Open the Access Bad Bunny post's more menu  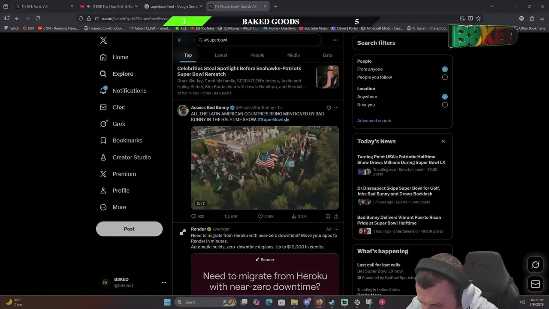336,108
